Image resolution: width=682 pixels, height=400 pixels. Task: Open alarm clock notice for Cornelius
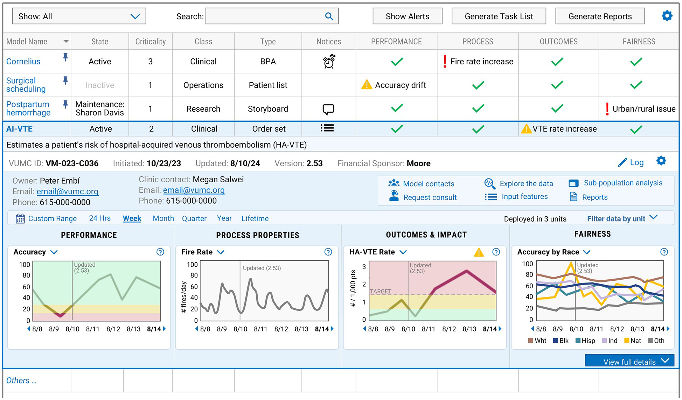click(329, 61)
